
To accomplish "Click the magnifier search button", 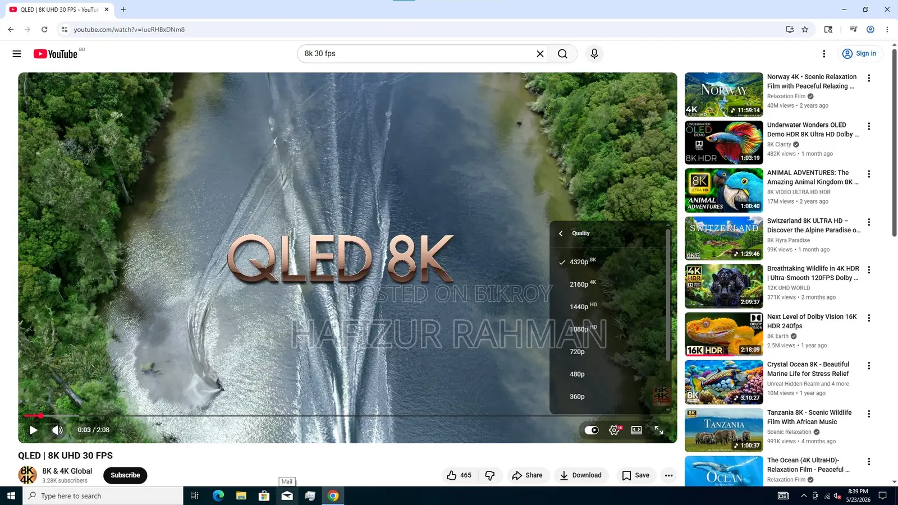I will pyautogui.click(x=562, y=54).
